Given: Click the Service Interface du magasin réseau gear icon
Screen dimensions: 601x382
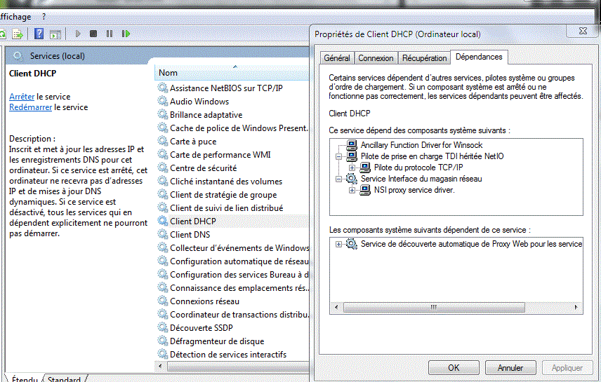Looking at the screenshot, I should tap(352, 178).
